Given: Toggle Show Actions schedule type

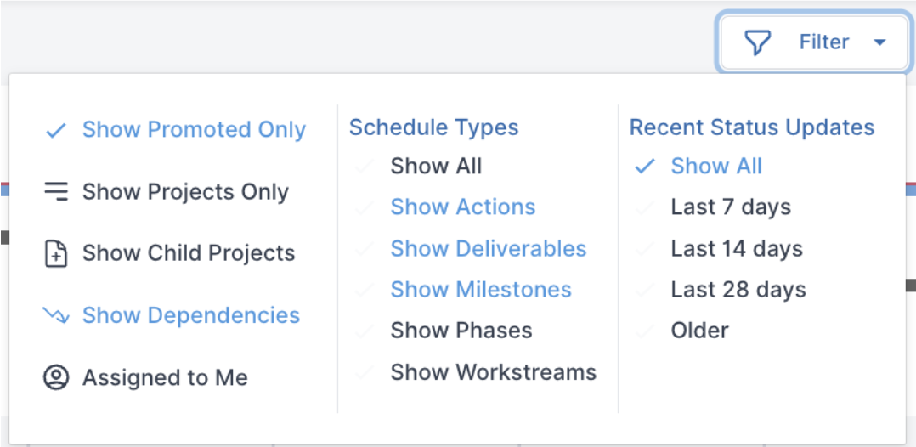Looking at the screenshot, I should pos(462,207).
